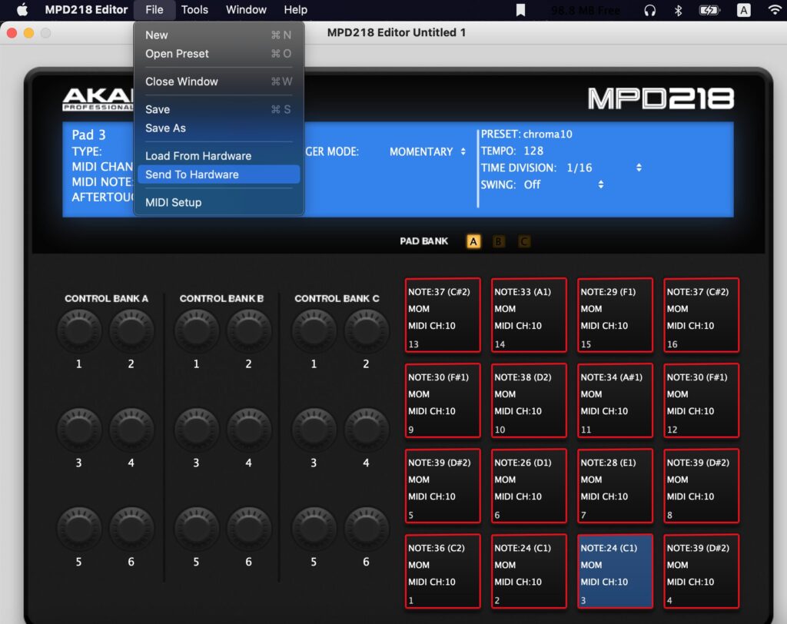This screenshot has width=787, height=624.
Task: Click the bookmark icon in the menu bar
Action: pos(520,10)
